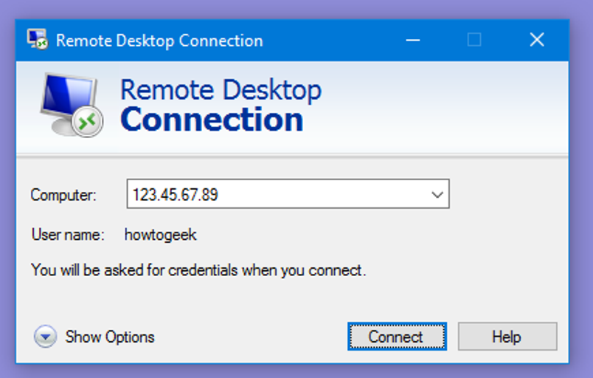Viewport: 593px width, 378px height.
Task: Click the Remote Desktop Connection title text
Action: pos(159,41)
